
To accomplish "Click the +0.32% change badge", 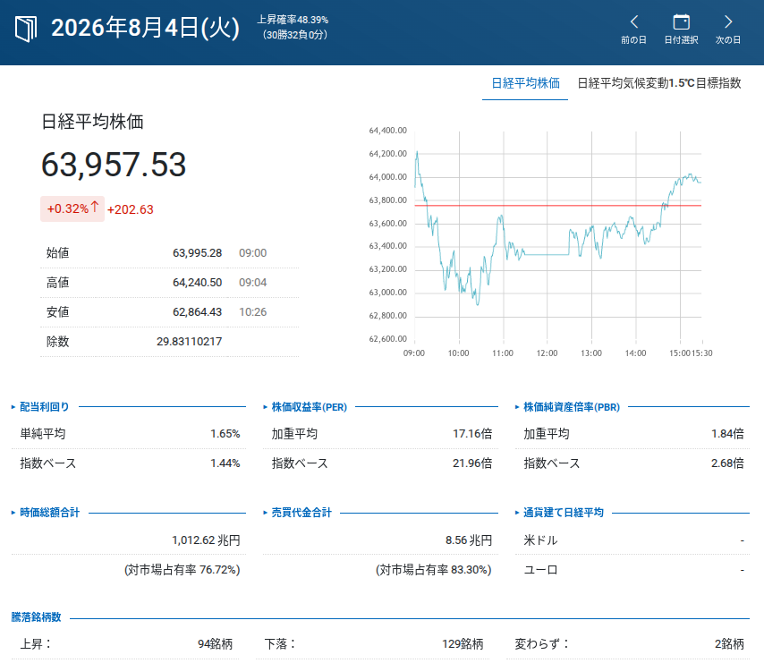I will point(72,209).
